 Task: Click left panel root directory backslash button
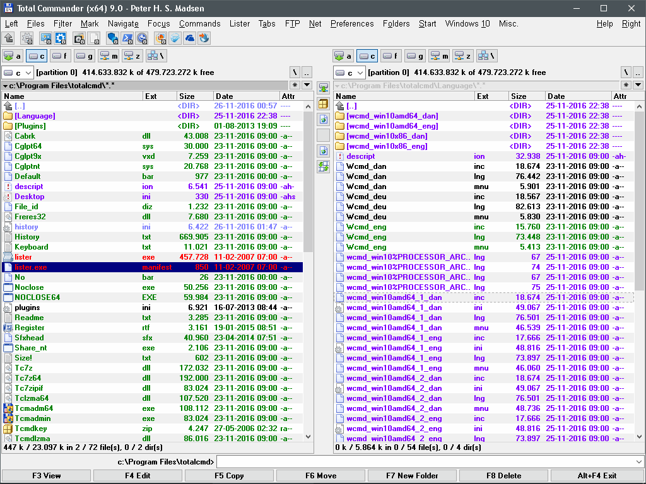click(295, 72)
